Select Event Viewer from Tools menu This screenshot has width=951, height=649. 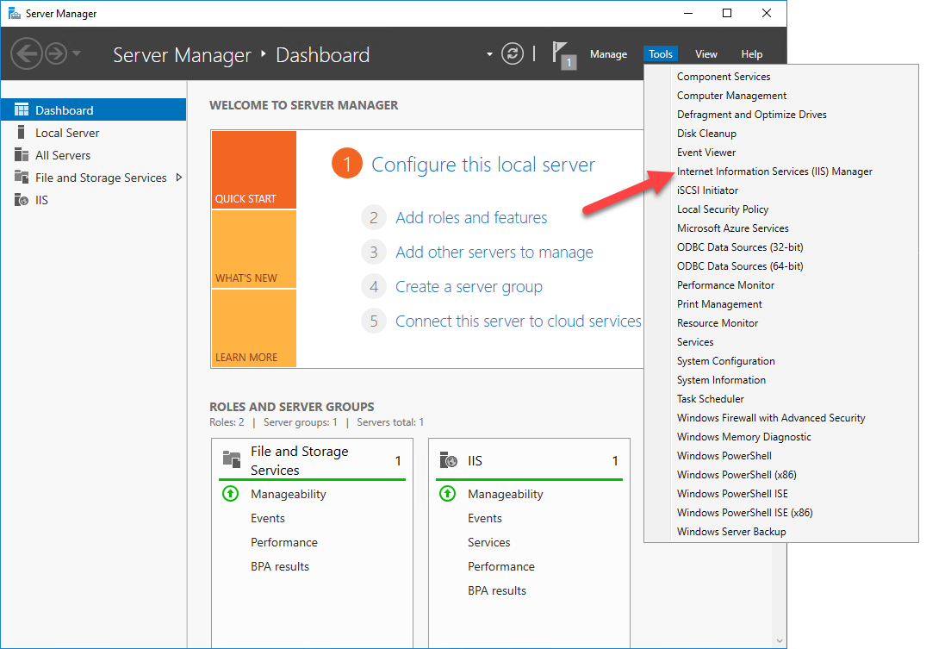(x=706, y=153)
